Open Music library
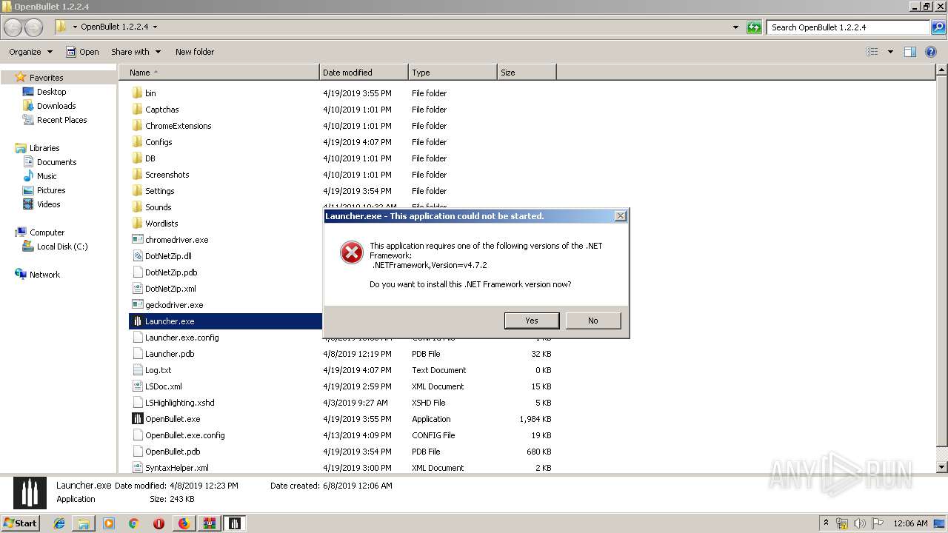Viewport: 948px width, 533px height. (x=47, y=176)
